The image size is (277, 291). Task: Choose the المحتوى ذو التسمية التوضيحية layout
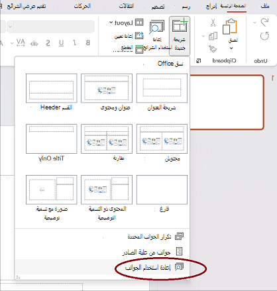(107, 190)
